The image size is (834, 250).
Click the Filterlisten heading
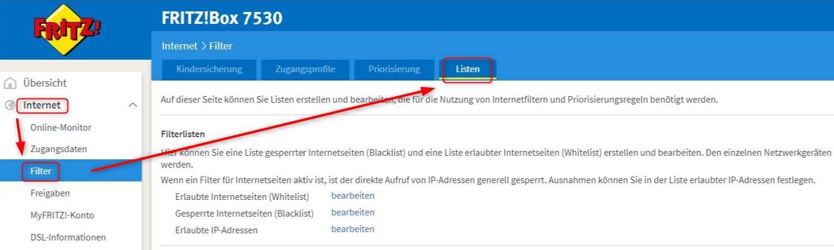pyautogui.click(x=183, y=134)
